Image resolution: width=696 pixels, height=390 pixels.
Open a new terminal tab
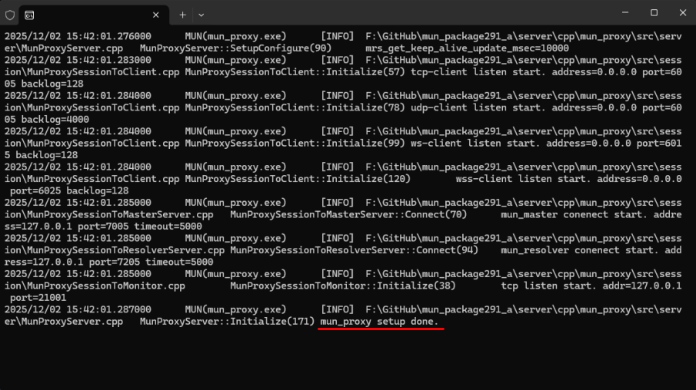[182, 15]
